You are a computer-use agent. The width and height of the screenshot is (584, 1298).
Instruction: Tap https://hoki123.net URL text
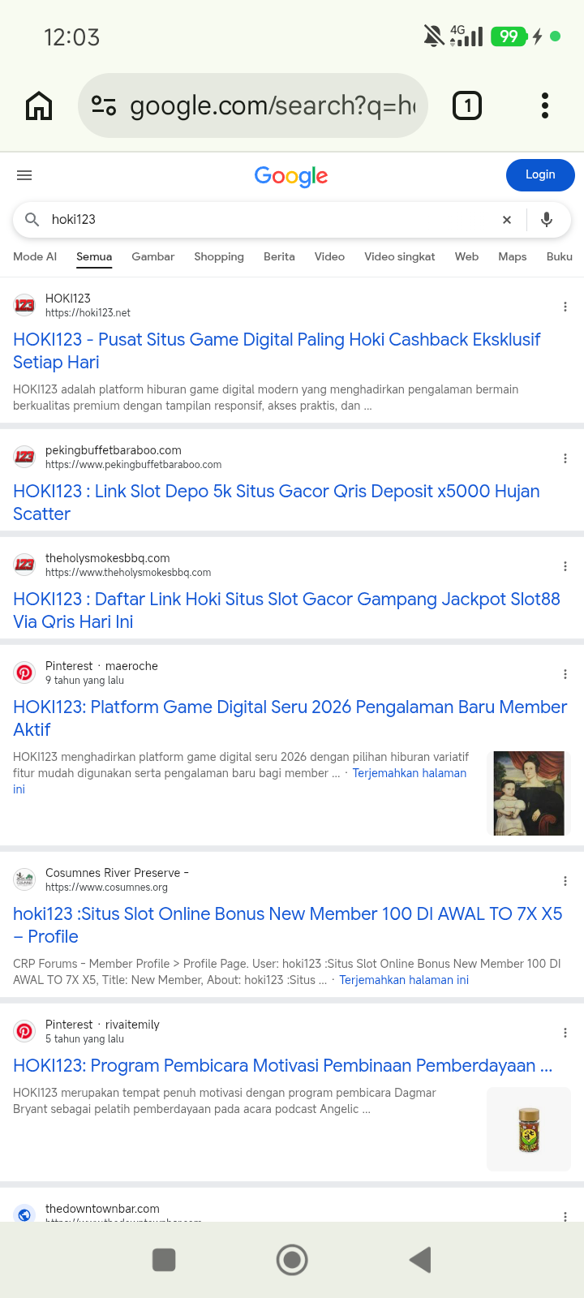click(x=88, y=313)
